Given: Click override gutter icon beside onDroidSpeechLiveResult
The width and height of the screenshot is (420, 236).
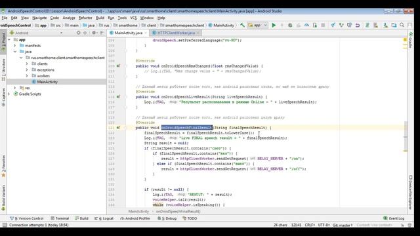Looking at the screenshot, I should point(118,96).
